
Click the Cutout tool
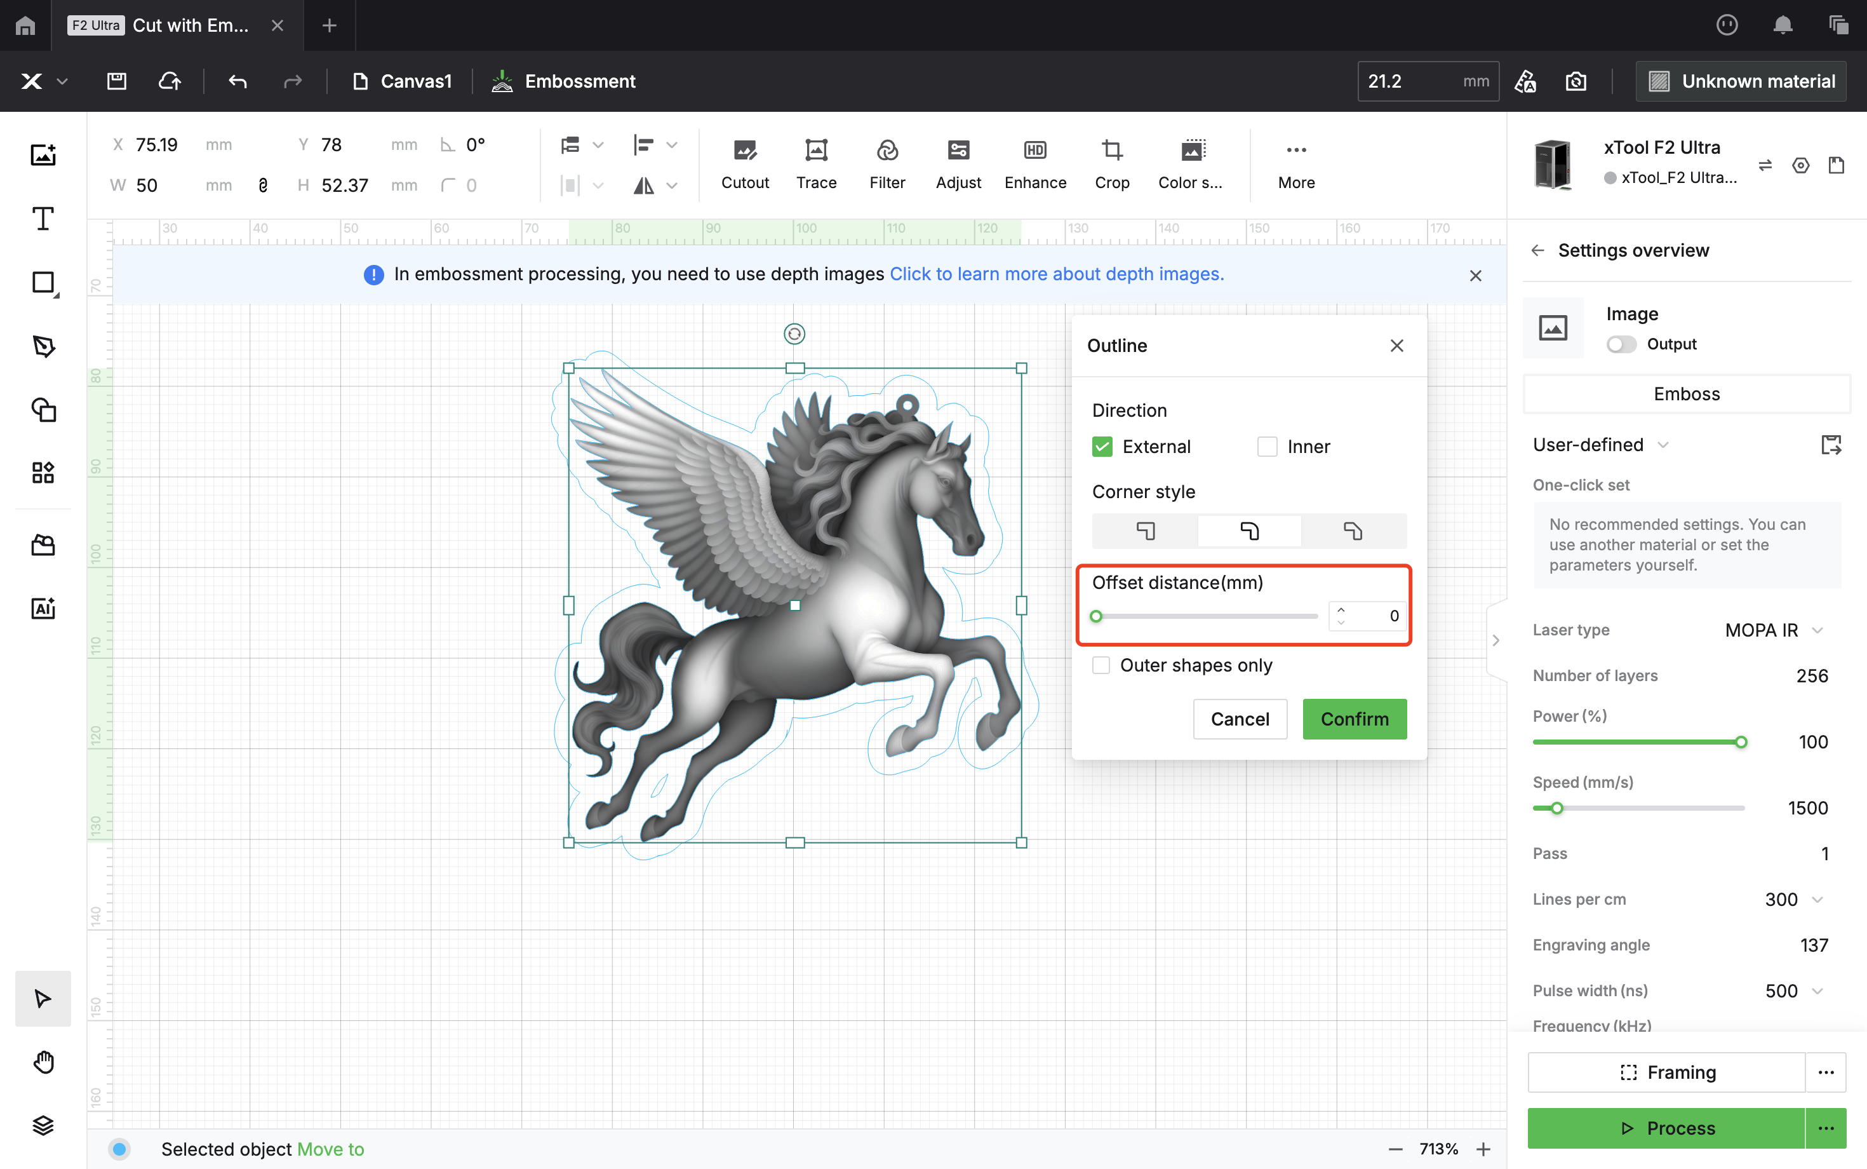(x=745, y=165)
